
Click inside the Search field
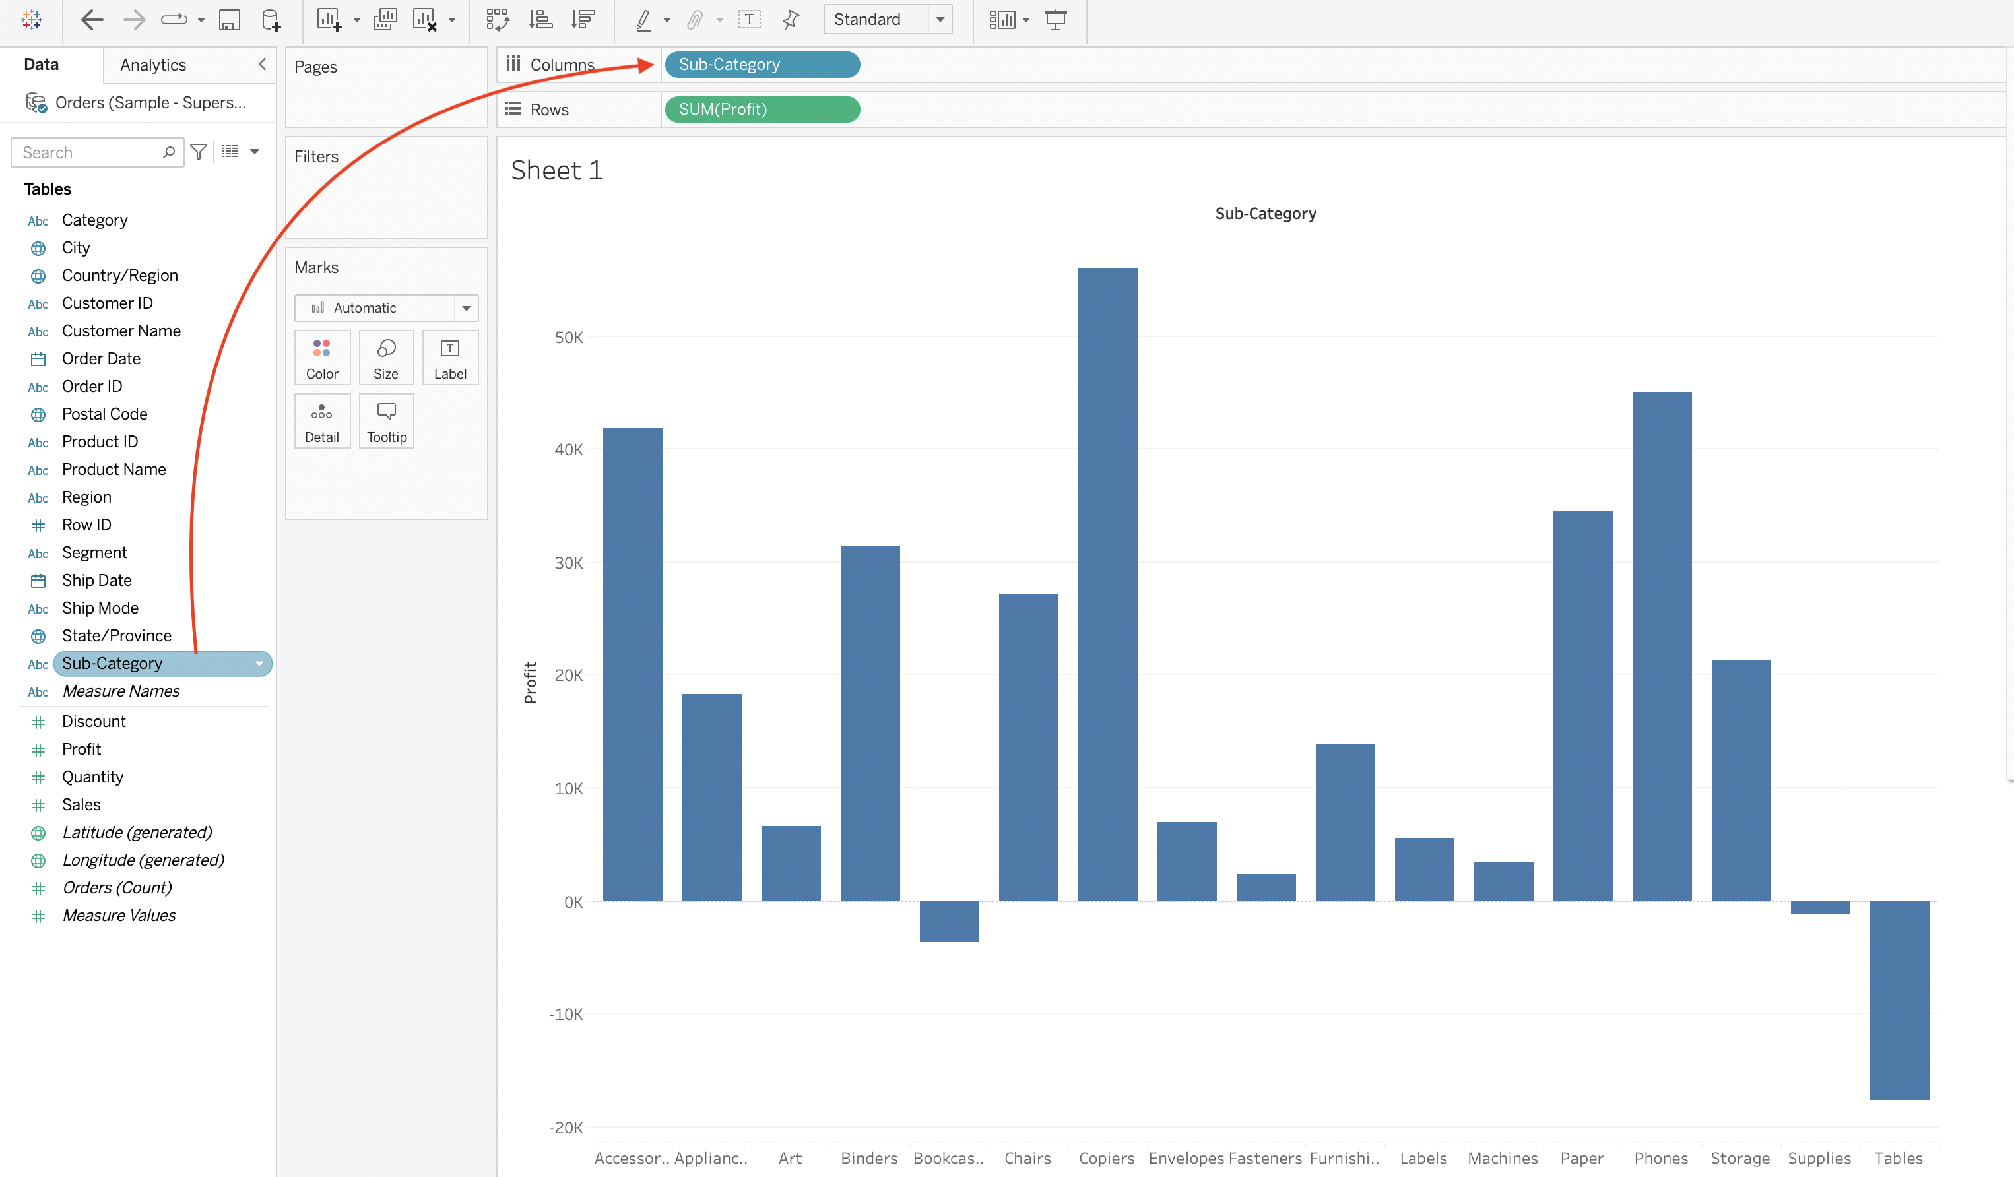pos(88,152)
